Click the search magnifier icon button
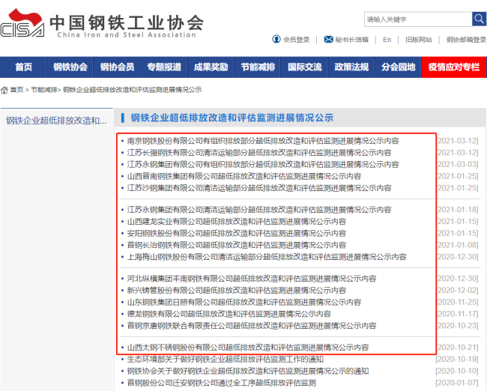Viewport: 487px width, 391px height. click(x=479, y=19)
